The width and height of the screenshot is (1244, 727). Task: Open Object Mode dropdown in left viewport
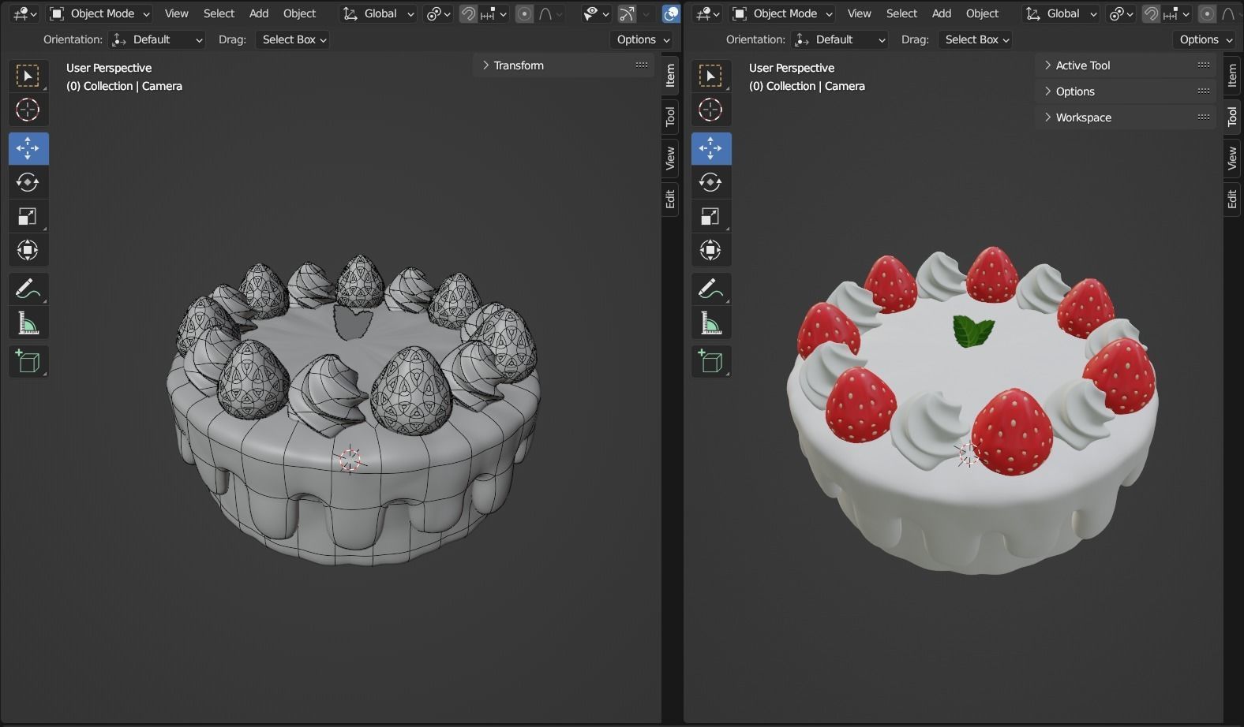(99, 13)
